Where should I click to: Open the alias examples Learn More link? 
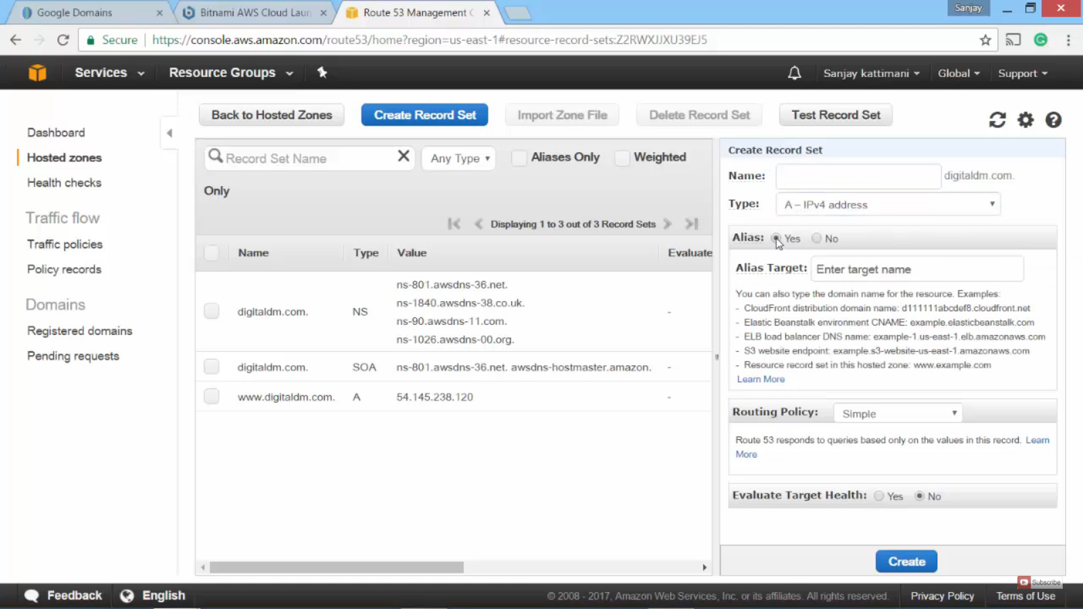[x=761, y=379]
